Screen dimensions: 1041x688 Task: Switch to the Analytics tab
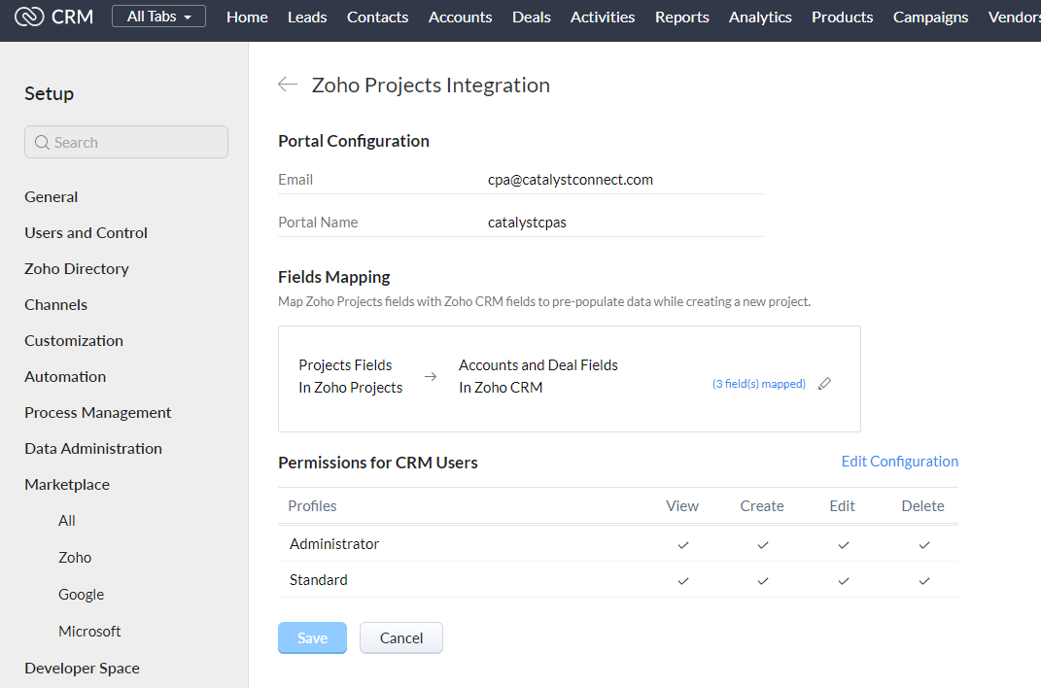point(760,17)
